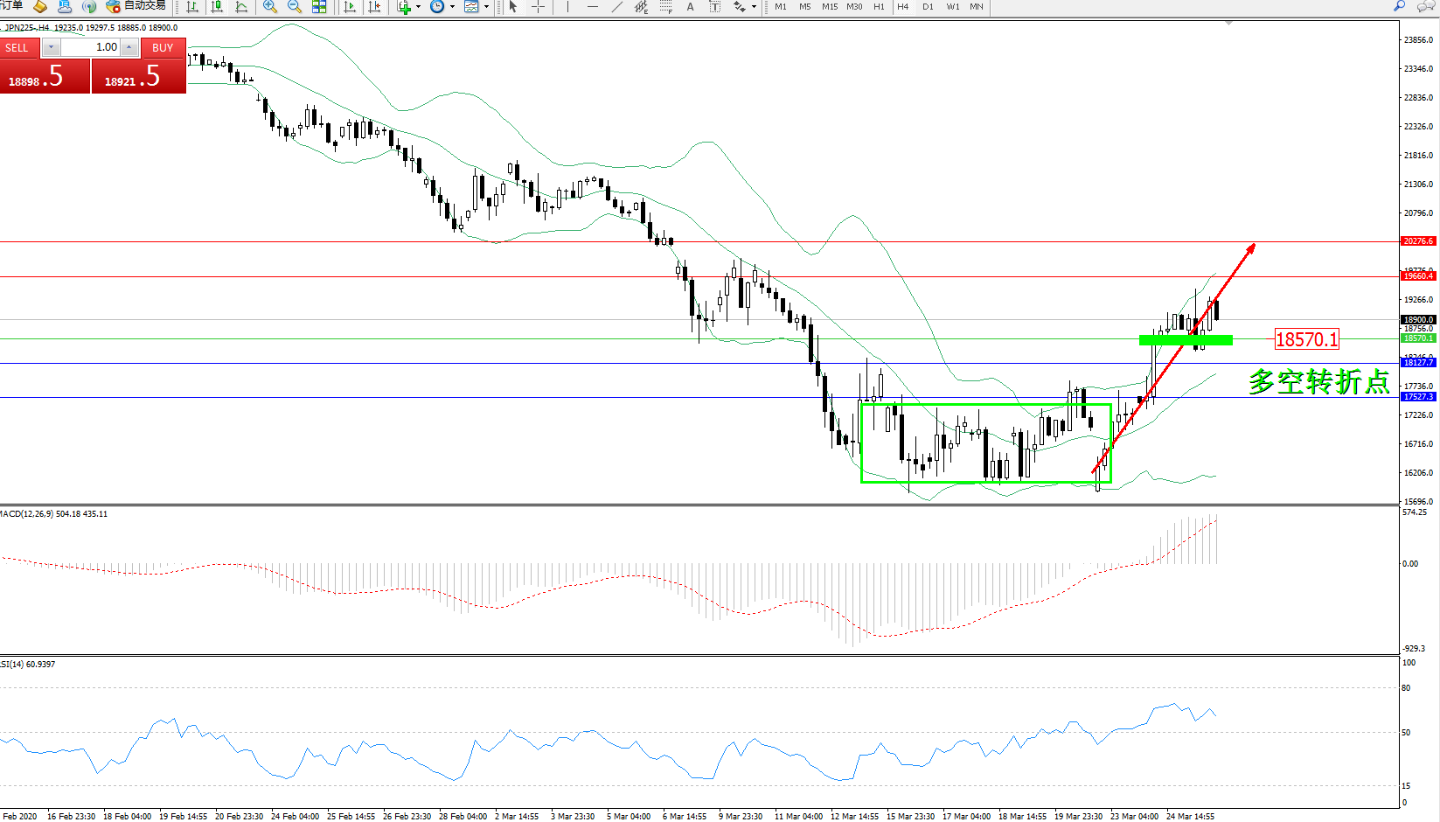Select the candlestick chart icon
Screen dimensions: 1440x822
point(217,7)
